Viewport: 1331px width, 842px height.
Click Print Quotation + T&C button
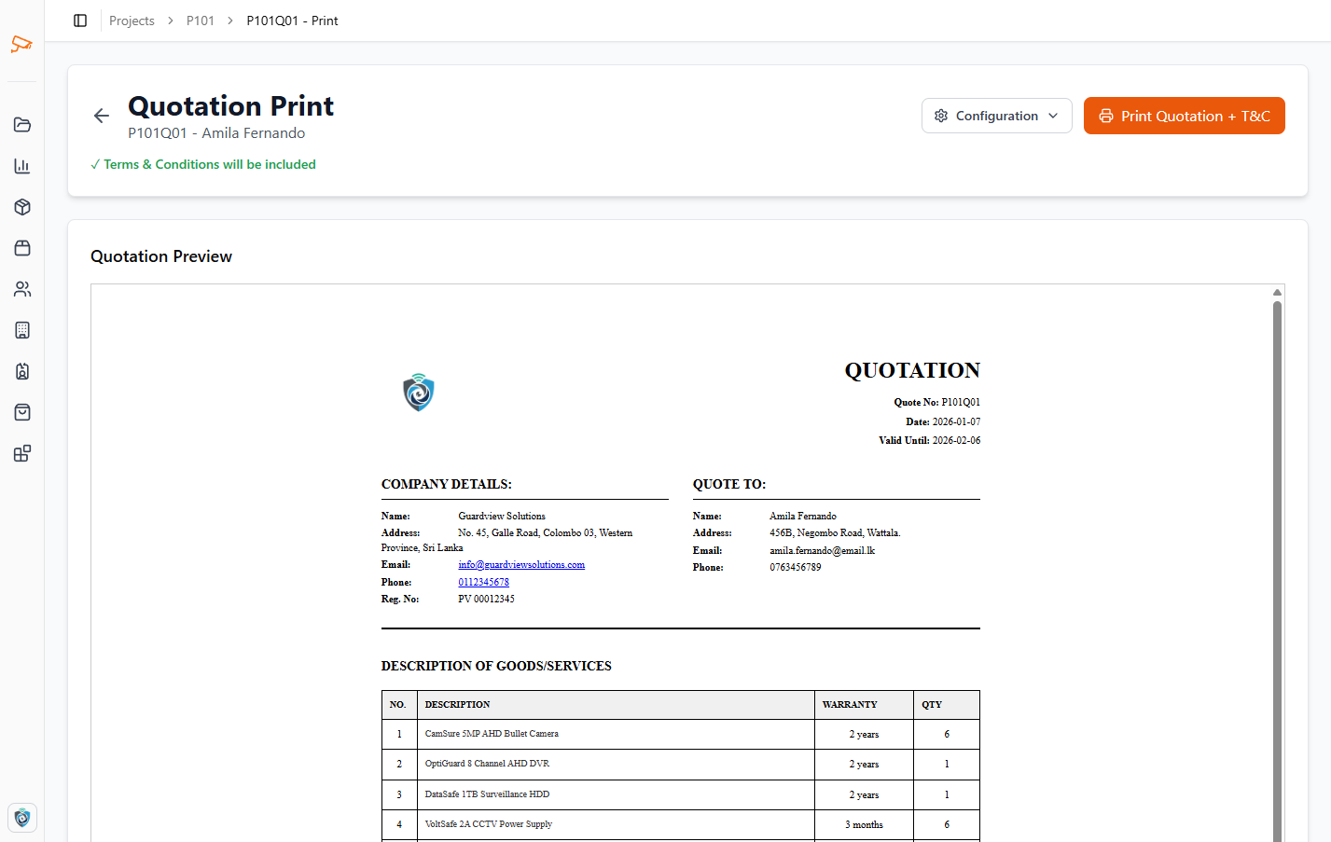pyautogui.click(x=1184, y=116)
